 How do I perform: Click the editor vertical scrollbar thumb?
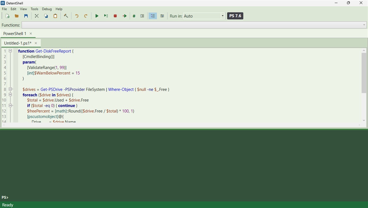[364, 73]
